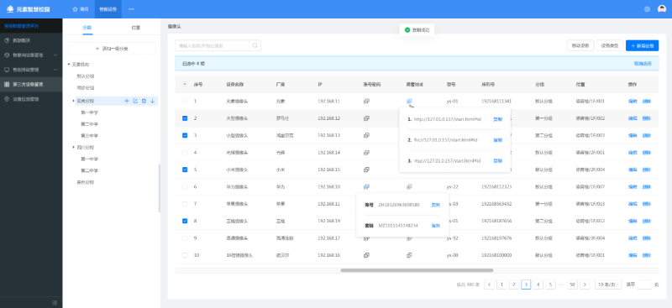
Task: Check the checkbox for row 4
Action: 185,153
